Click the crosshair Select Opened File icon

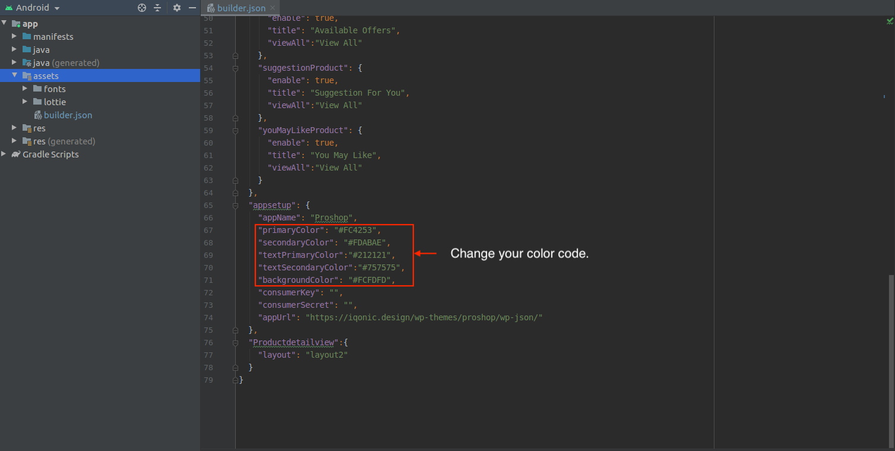(x=141, y=8)
